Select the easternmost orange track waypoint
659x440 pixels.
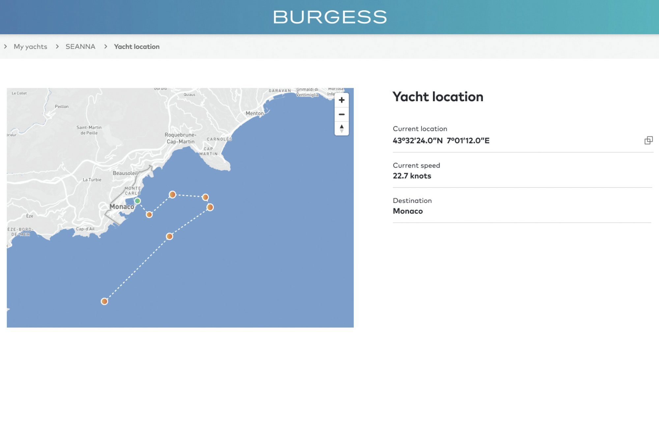pos(210,207)
